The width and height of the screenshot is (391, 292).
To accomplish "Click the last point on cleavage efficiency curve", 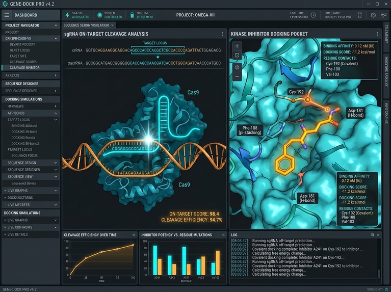I will 133,245.
